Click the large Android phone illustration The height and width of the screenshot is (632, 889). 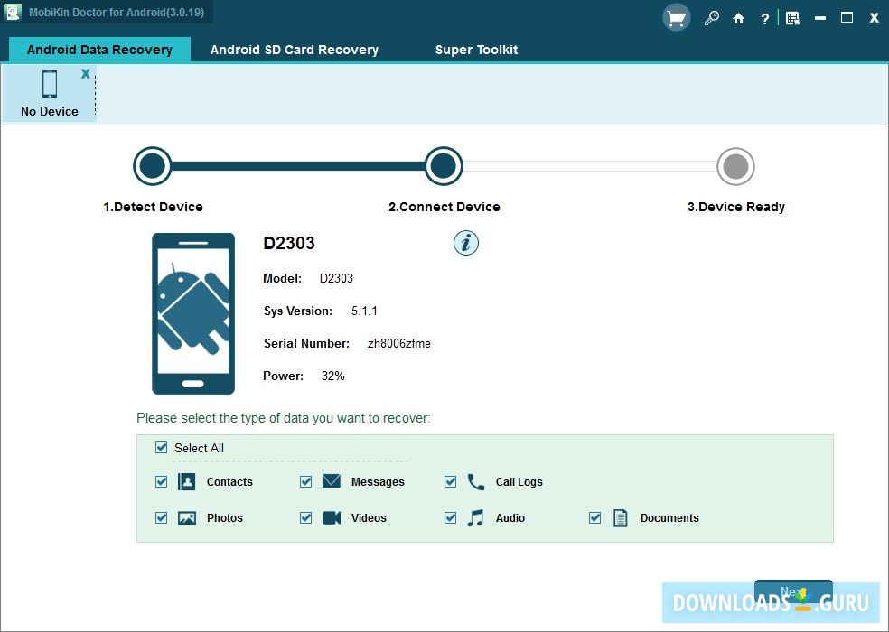pyautogui.click(x=193, y=313)
